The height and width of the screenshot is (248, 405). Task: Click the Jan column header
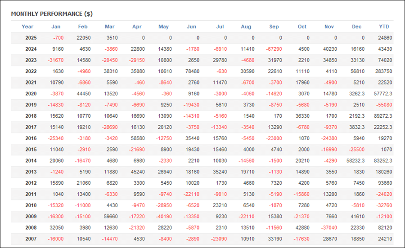56,27
